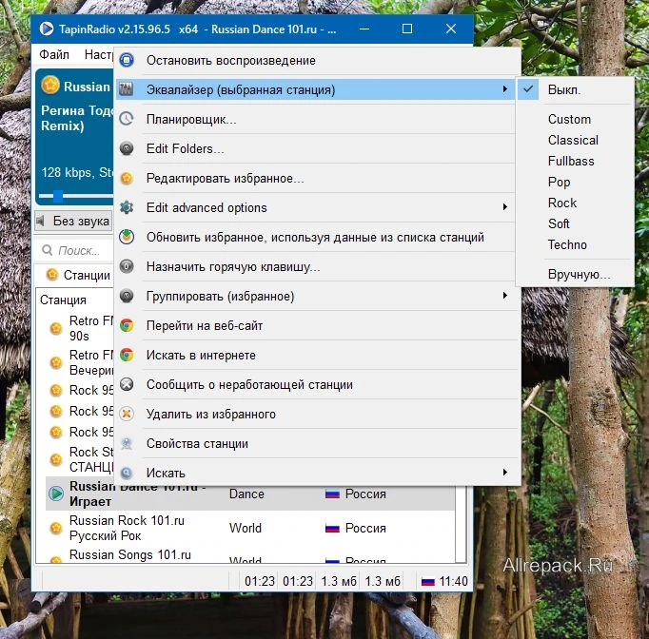Click the magnifier icon beside Искать menu item

[x=127, y=473]
